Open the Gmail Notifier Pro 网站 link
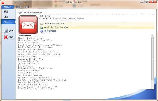Image resolution: width=158 pixels, height=101 pixels. coord(56,27)
